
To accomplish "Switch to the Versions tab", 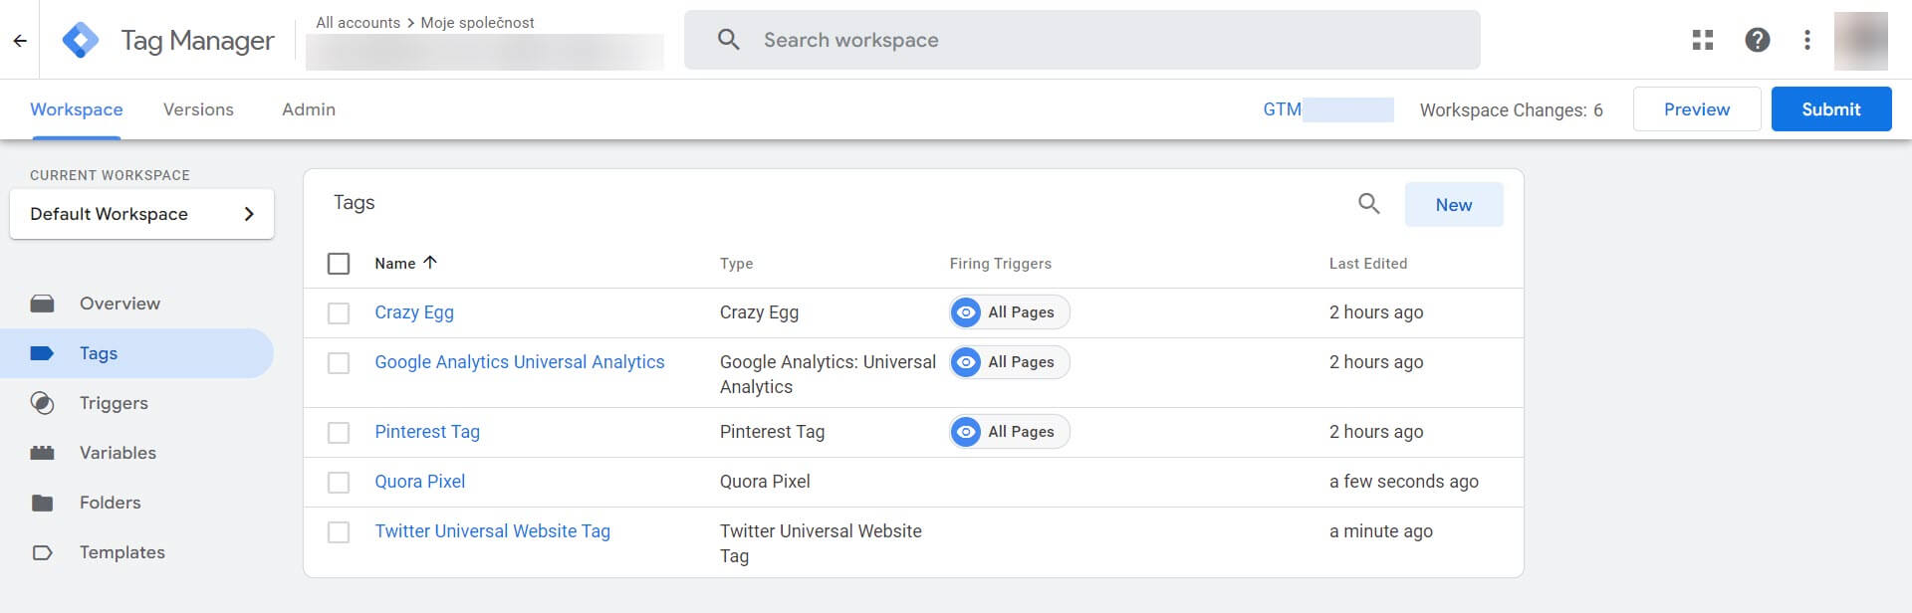I will [198, 109].
